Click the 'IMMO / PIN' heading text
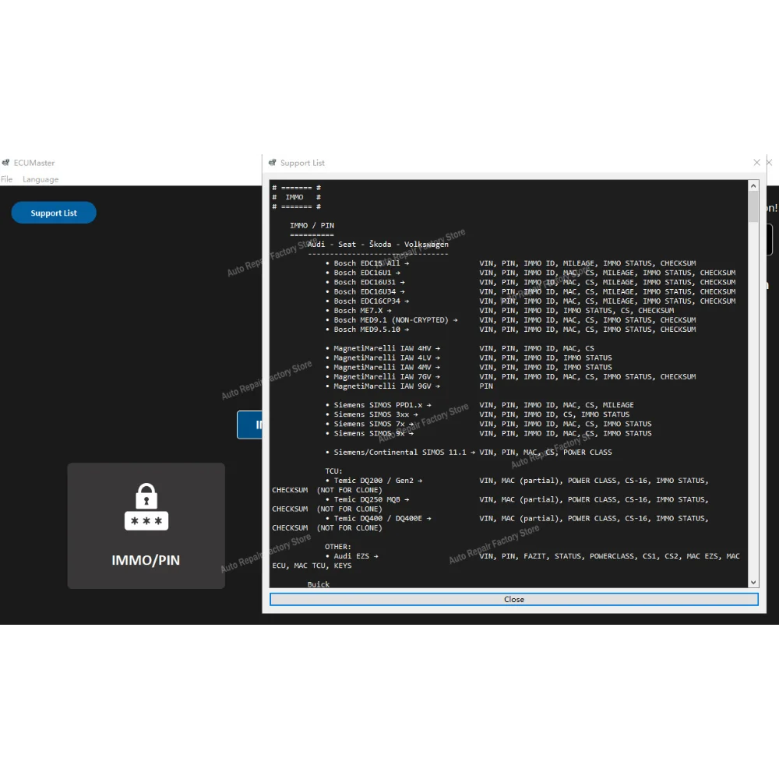This screenshot has width=779, height=779. 312,226
